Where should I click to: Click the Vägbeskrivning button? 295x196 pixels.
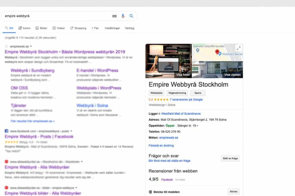(x=177, y=93)
